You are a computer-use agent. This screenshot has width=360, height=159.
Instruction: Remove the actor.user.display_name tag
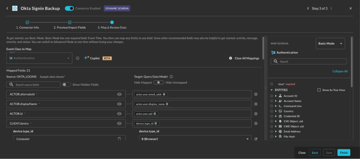click(167, 104)
